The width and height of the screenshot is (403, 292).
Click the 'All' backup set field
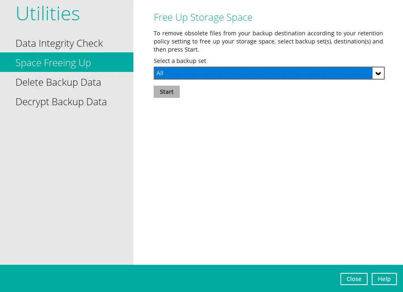tap(263, 73)
